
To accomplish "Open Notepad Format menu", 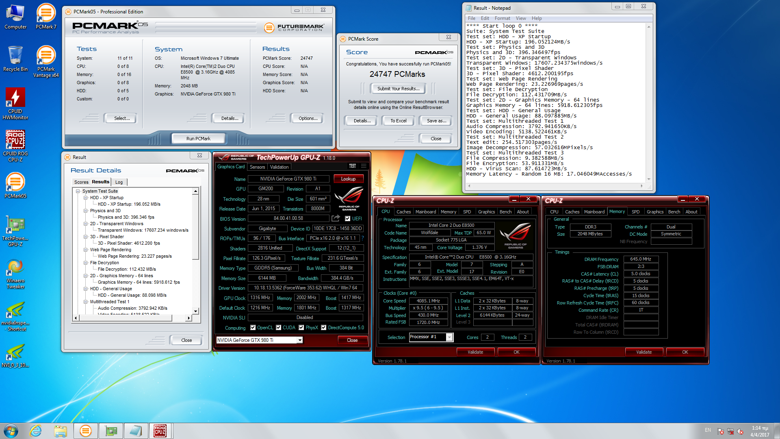I will pyautogui.click(x=502, y=18).
